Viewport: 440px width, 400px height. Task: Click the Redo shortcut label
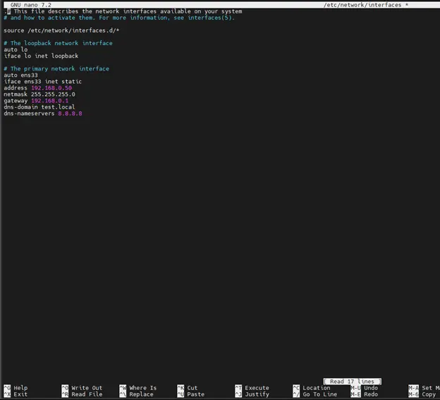click(x=371, y=394)
